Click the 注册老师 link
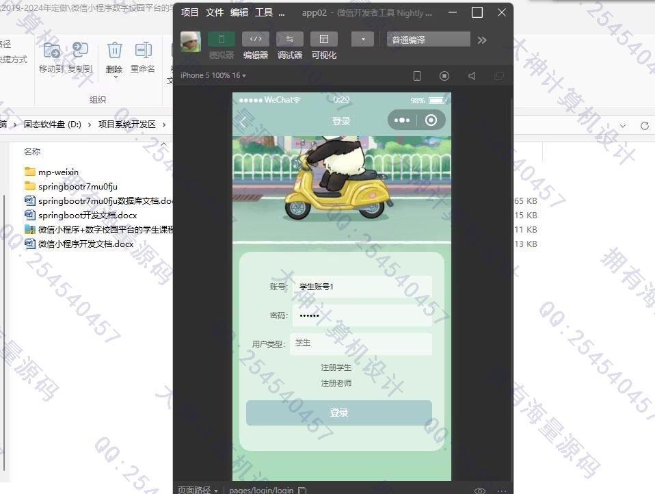 (336, 383)
